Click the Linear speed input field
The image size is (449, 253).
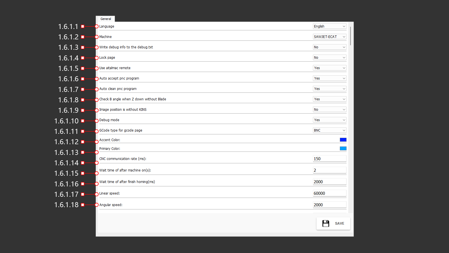(329, 193)
